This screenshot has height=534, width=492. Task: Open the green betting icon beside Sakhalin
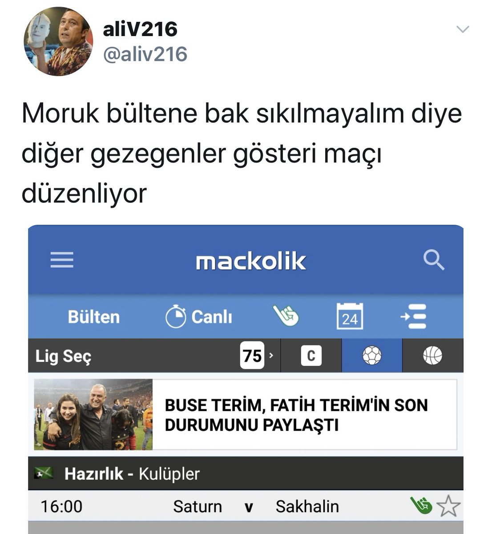(x=421, y=506)
